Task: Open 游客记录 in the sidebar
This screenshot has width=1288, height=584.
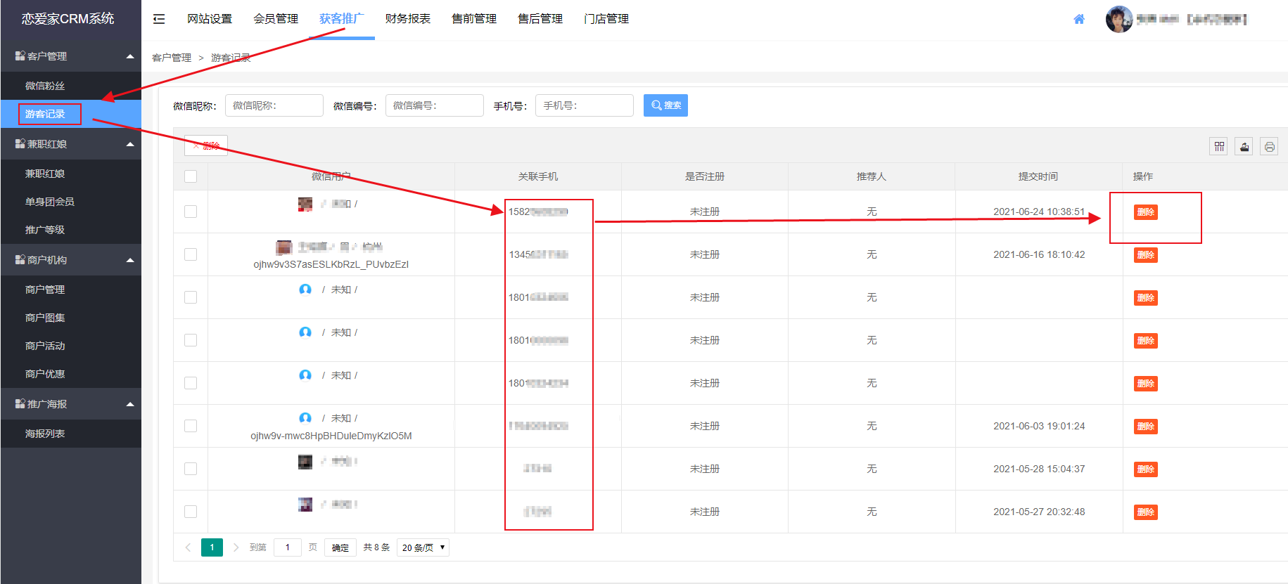Action: pos(45,114)
